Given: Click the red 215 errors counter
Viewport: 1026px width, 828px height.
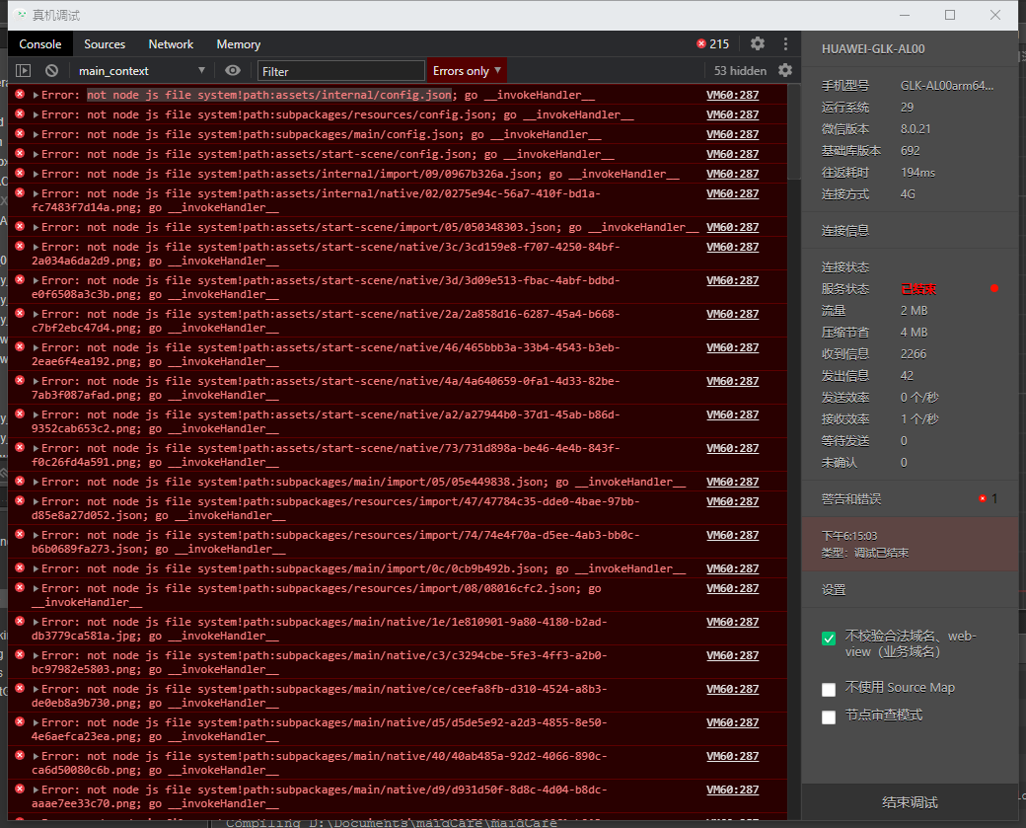Looking at the screenshot, I should pyautogui.click(x=712, y=43).
